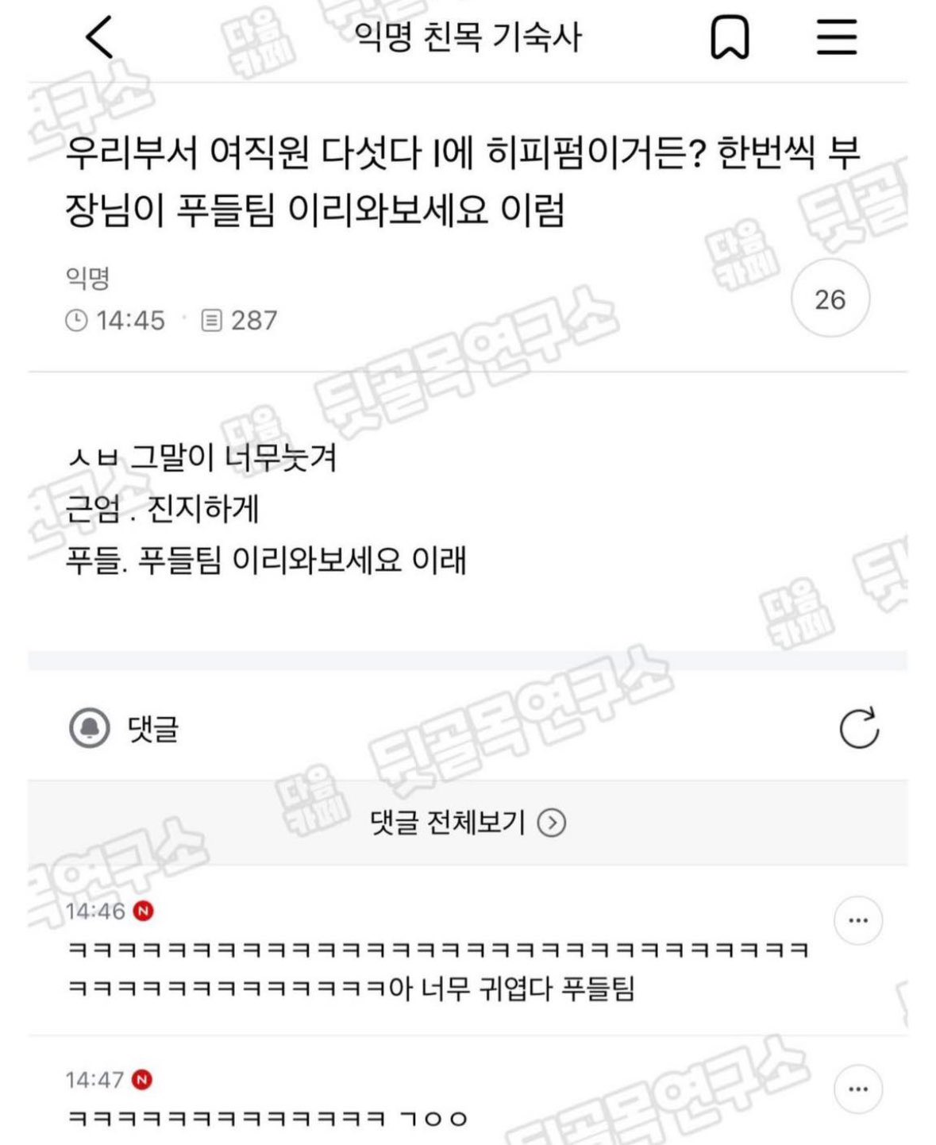936x1145 pixels.
Task: Click the red N badge on 14:47 comment
Action: coord(142,1080)
